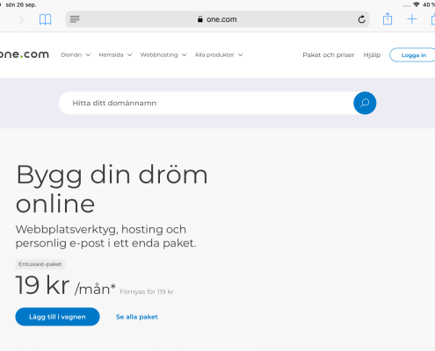Open the Hjälp menu item
The width and height of the screenshot is (435, 351).
click(372, 55)
